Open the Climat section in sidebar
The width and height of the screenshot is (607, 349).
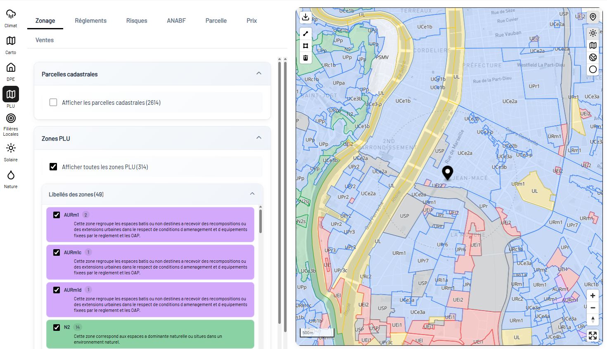(x=11, y=18)
